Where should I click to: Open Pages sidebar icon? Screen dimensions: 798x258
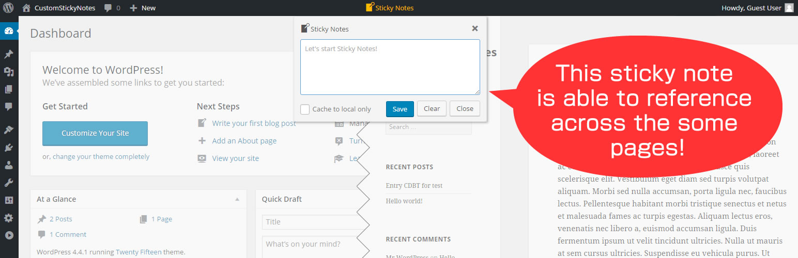[x=9, y=89]
